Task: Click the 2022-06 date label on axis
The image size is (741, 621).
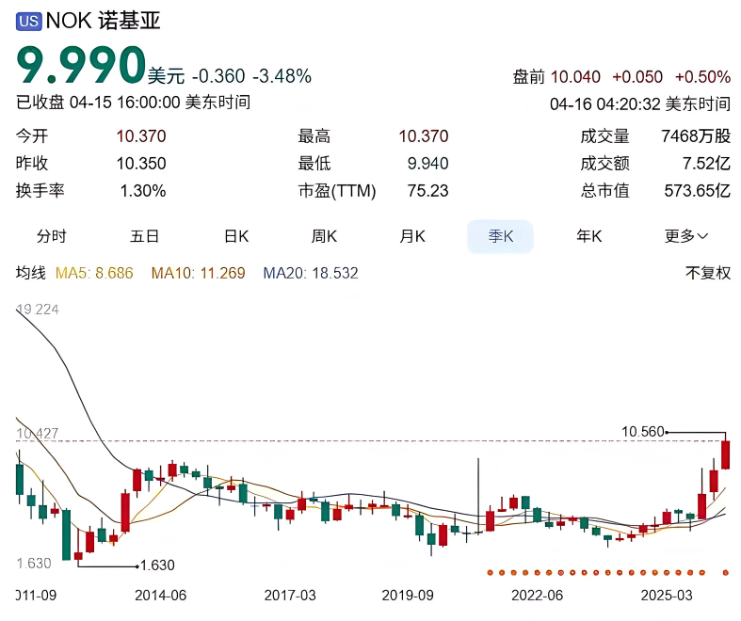Action: point(537,596)
